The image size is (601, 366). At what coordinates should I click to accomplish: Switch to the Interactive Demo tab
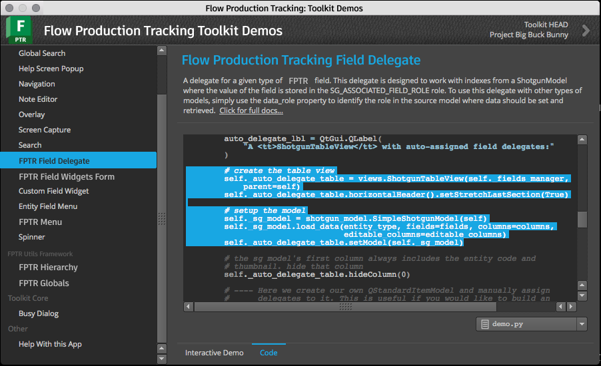214,353
